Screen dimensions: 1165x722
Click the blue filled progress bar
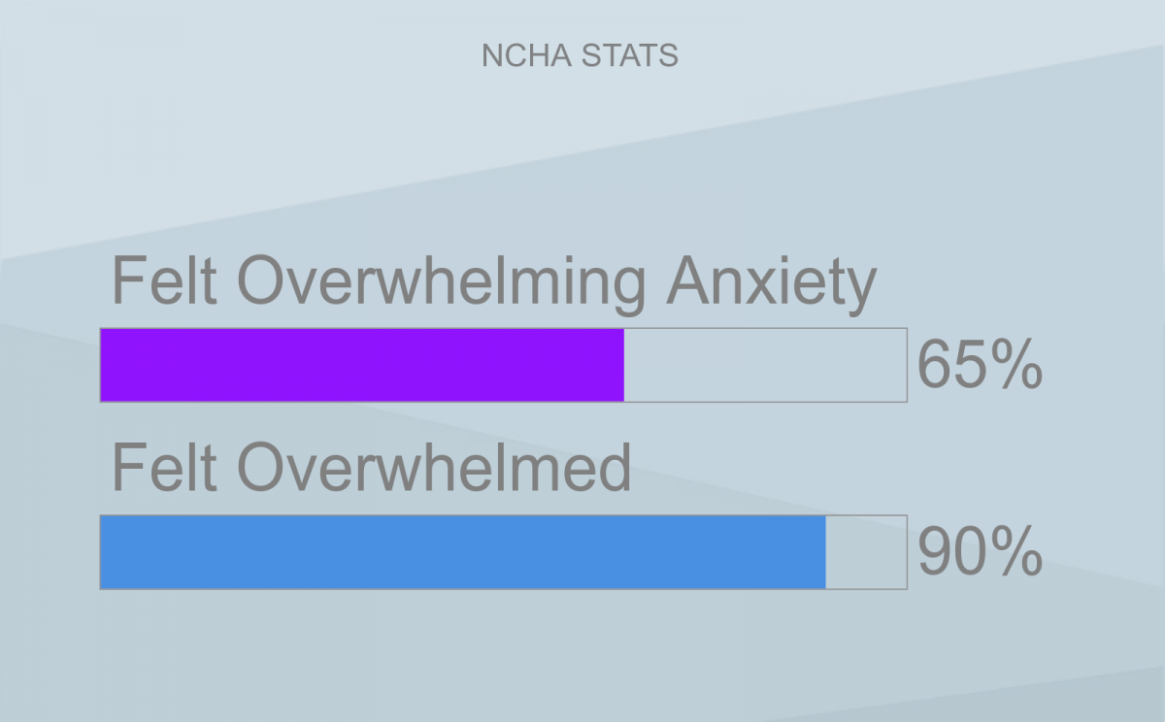(462, 552)
